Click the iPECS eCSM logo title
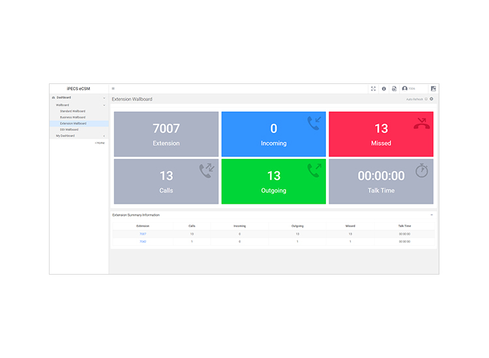This screenshot has width=489, height=358. point(78,89)
